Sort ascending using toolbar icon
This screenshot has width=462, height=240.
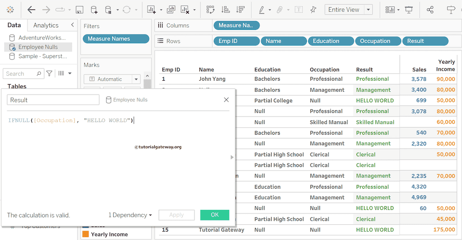tap(226, 10)
